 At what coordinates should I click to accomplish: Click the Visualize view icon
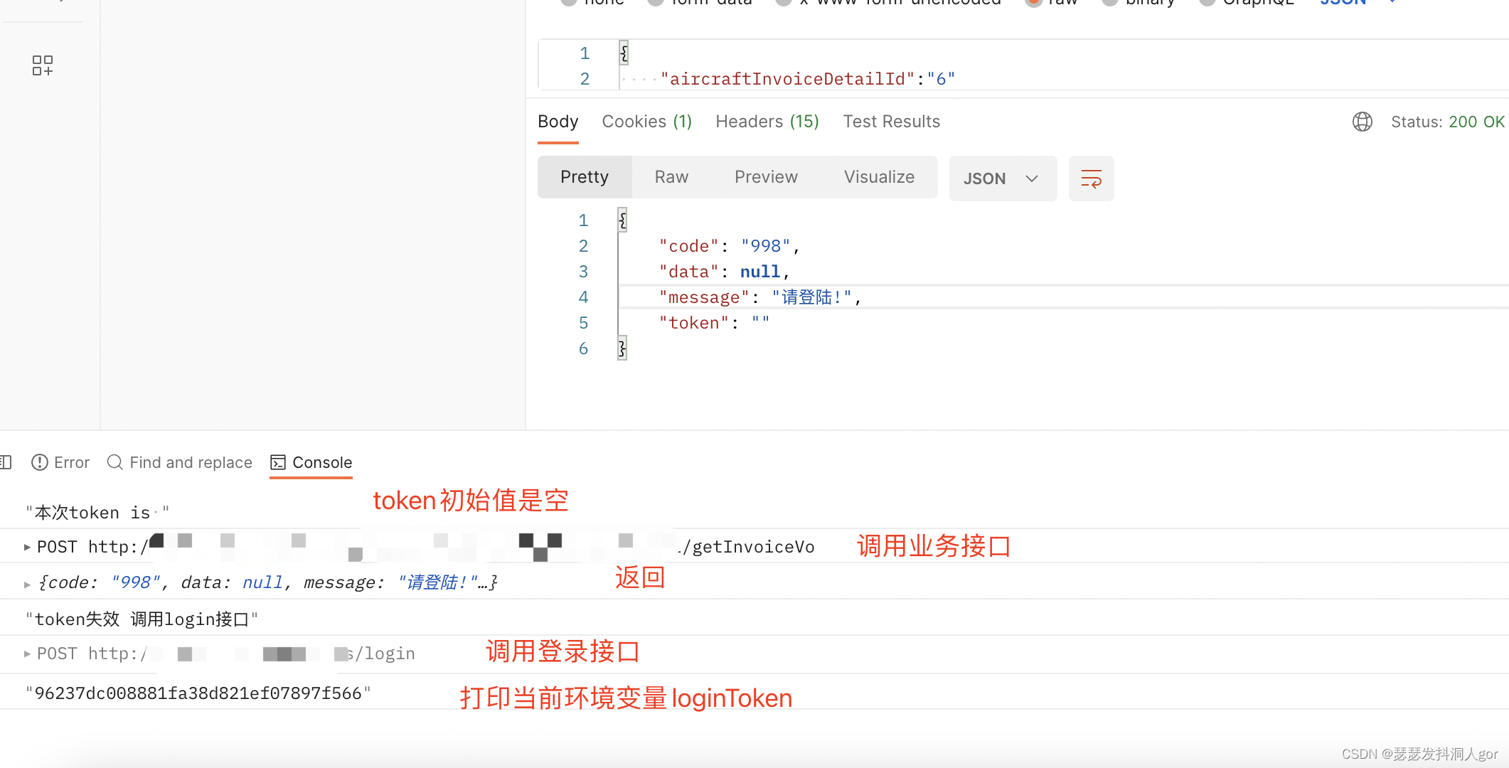point(878,177)
